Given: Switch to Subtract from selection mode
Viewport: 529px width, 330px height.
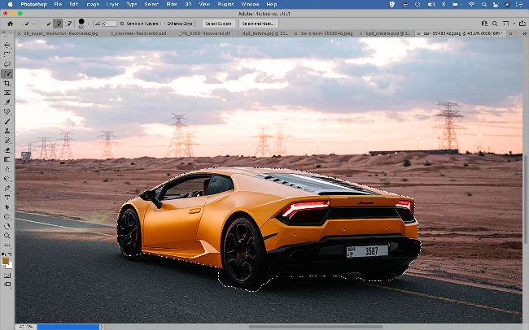Looking at the screenshot, I should pos(68,24).
